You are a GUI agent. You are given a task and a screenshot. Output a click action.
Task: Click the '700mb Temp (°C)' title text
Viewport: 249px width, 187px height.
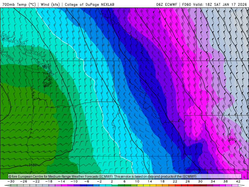pos(19,4)
